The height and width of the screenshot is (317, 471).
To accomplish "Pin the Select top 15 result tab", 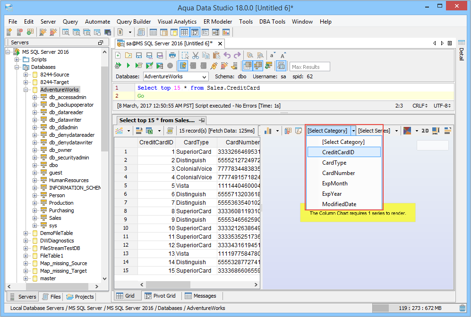I will [x=202, y=120].
